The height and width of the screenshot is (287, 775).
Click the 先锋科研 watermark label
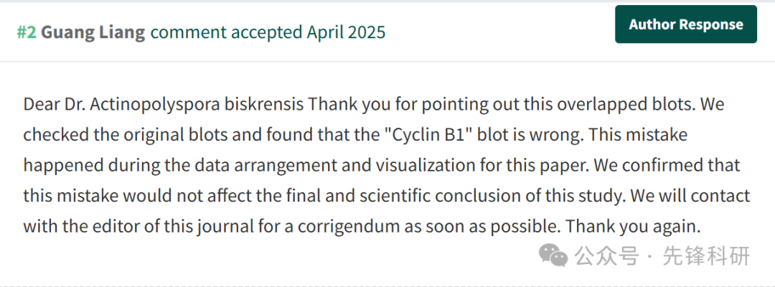click(706, 256)
